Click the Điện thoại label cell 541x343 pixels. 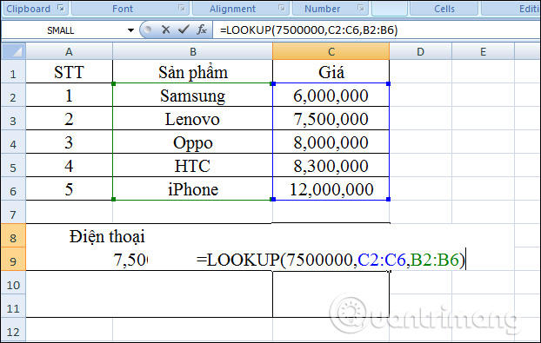(107, 236)
